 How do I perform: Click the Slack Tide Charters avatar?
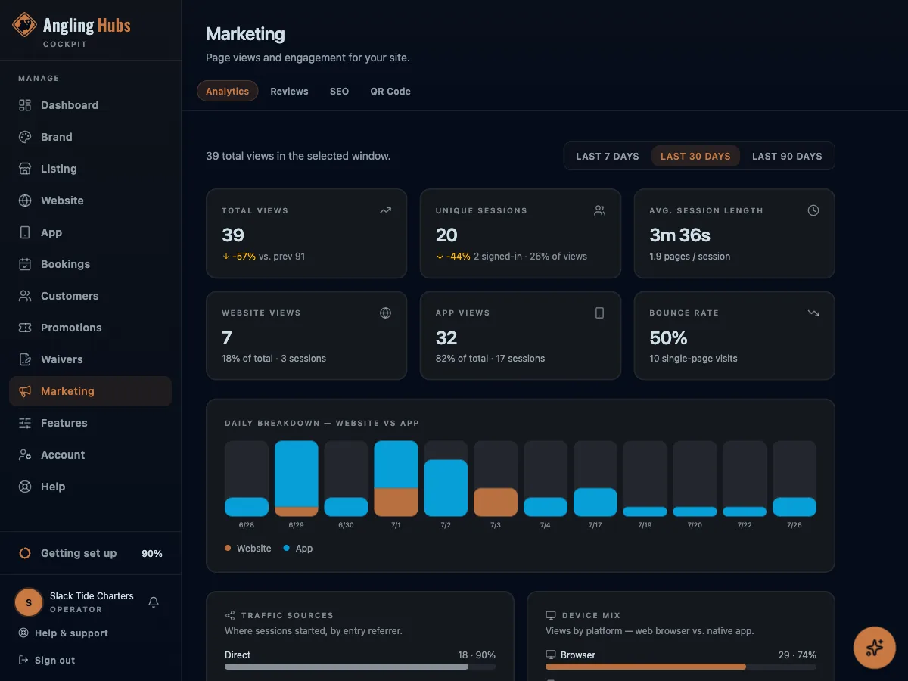[x=29, y=602]
